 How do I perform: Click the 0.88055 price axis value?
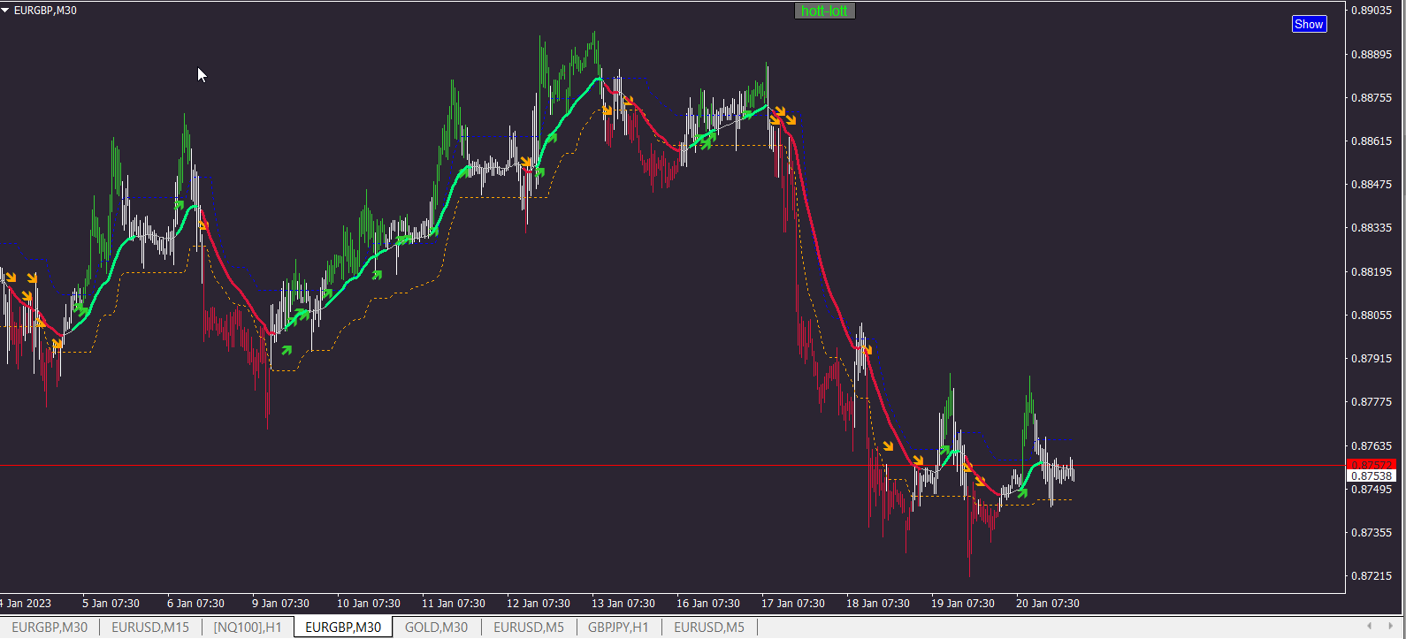pyautogui.click(x=1372, y=315)
